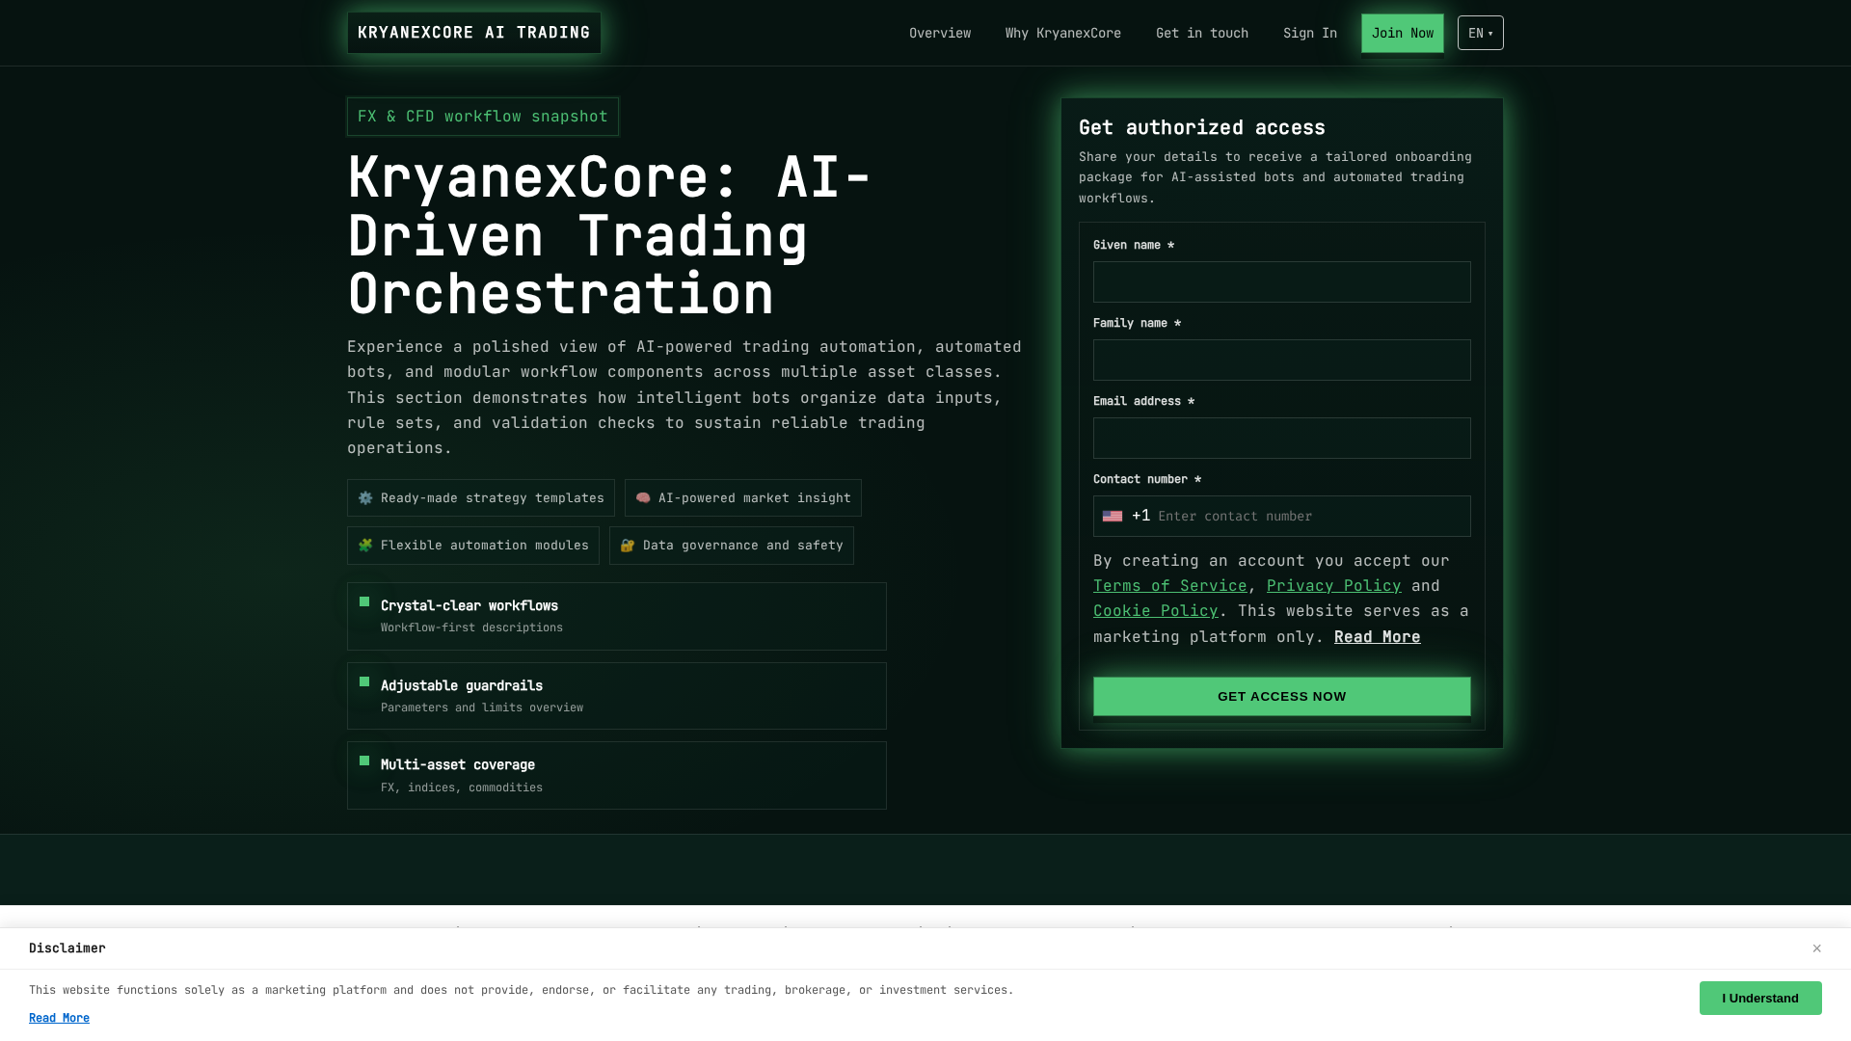Click the Get authorized access heading
The width and height of the screenshot is (1851, 1041).
[1201, 127]
